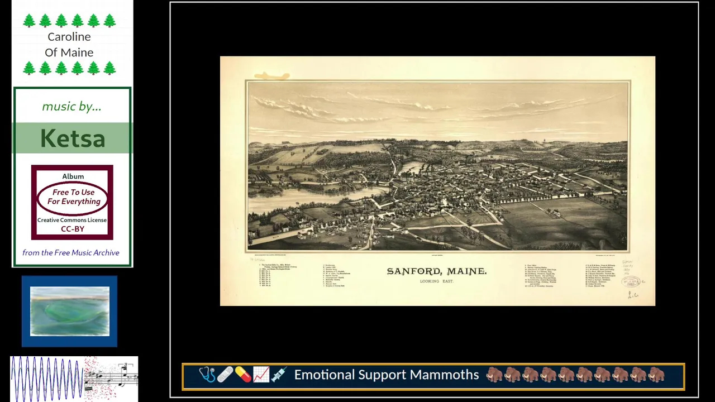The width and height of the screenshot is (715, 402).
Task: Select the Emotional Support Mammoths text
Action: (387, 375)
